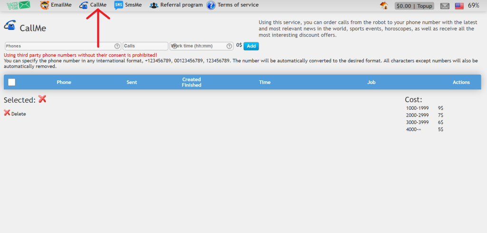The height and width of the screenshot is (233, 487).
Task: Click the Delete link
Action: (19, 114)
